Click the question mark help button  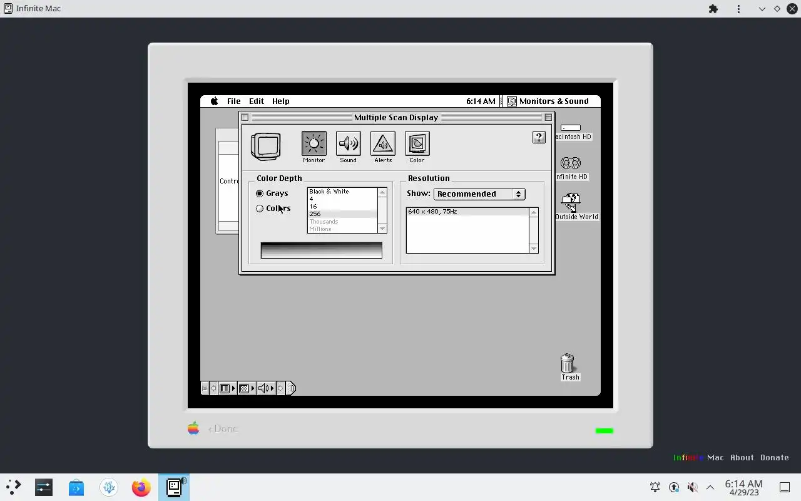[539, 137]
